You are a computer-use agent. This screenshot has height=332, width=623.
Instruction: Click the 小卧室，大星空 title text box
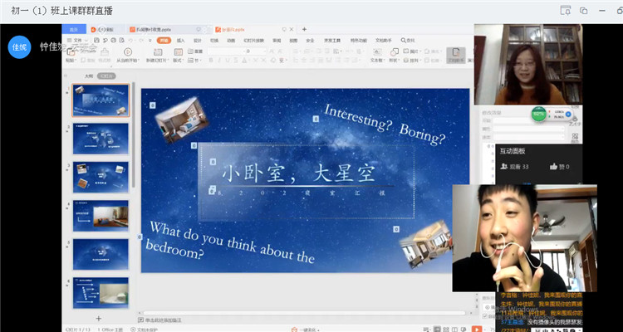click(x=297, y=173)
